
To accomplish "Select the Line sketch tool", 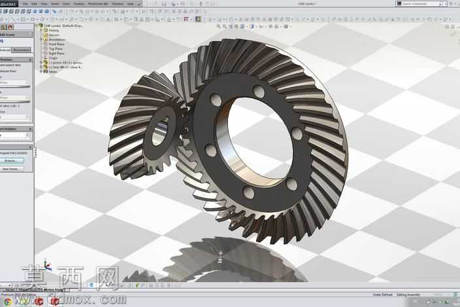I will [x=13, y=20].
